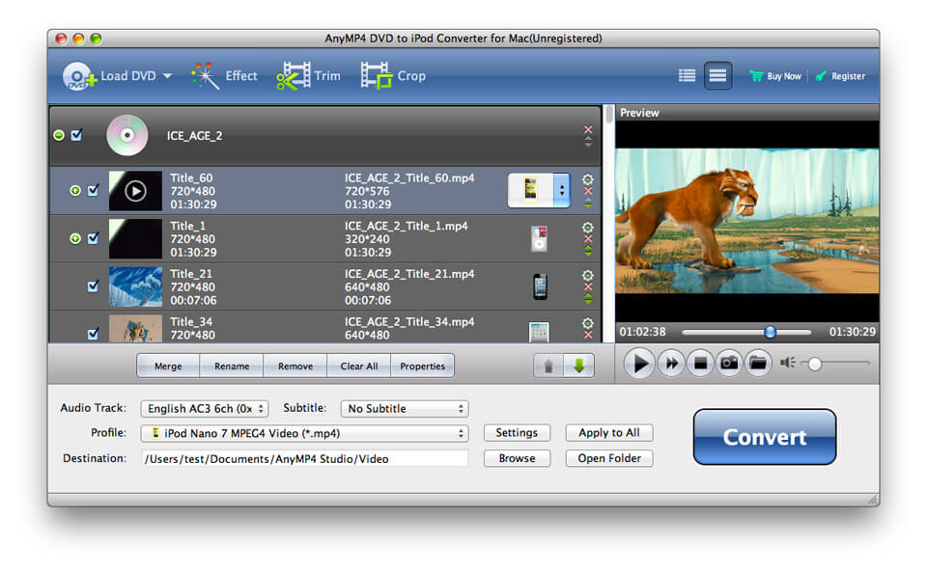Uncheck the Title_21 checkbox
Screen dimensions: 927x572
[93, 286]
